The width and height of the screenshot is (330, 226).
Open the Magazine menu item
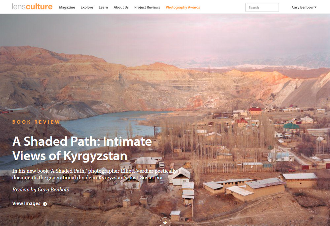point(67,7)
